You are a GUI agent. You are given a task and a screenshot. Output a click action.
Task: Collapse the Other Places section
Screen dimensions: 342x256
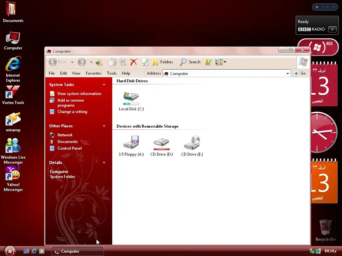104,126
